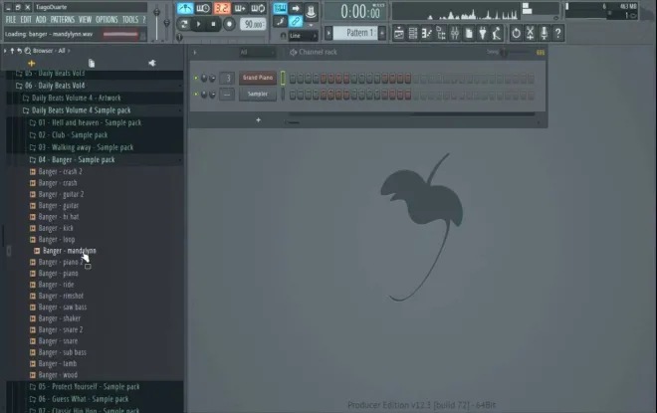
Task: Open the ADD menu
Action: coord(41,20)
